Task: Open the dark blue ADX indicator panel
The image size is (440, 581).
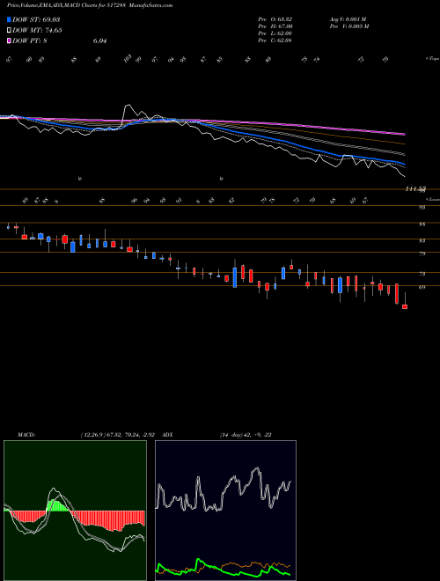Action: [x=225, y=511]
